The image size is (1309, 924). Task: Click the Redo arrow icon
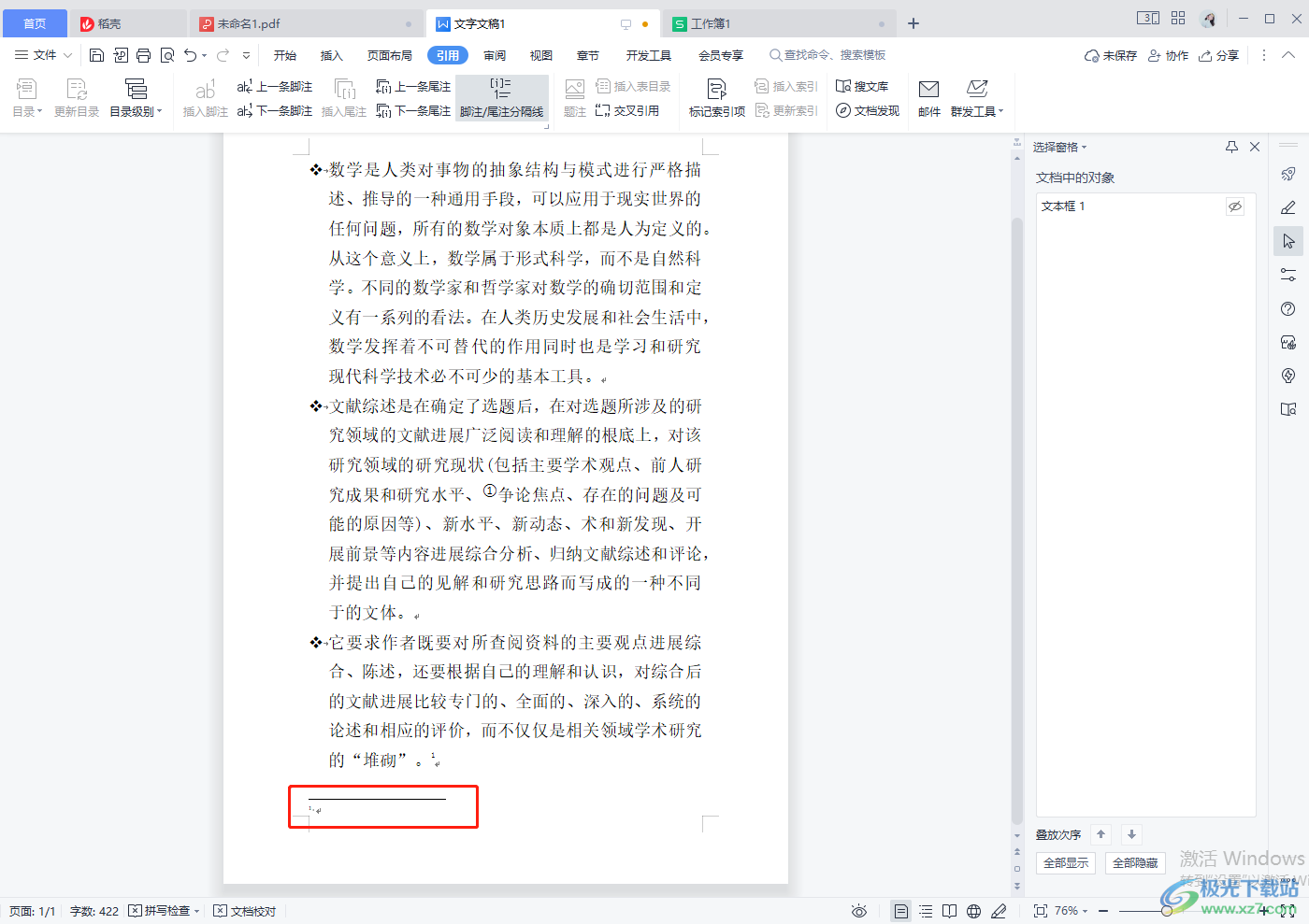(223, 55)
